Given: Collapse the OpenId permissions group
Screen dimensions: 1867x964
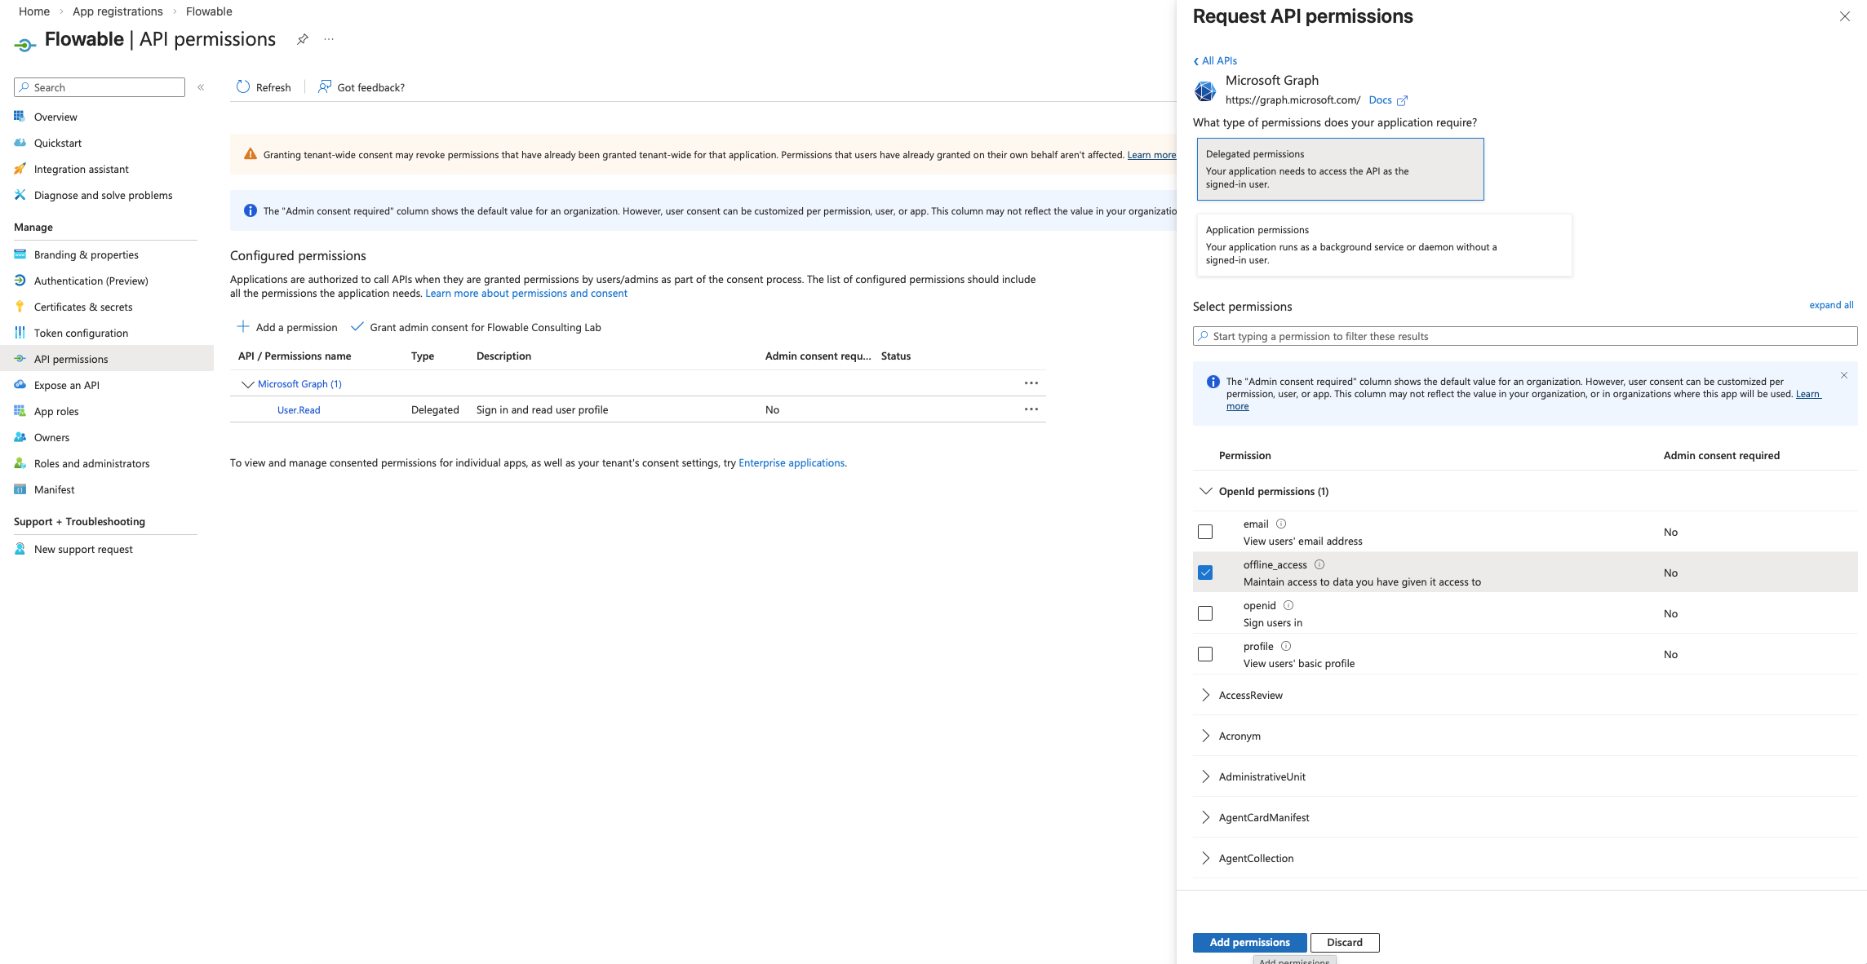Looking at the screenshot, I should pyautogui.click(x=1206, y=491).
